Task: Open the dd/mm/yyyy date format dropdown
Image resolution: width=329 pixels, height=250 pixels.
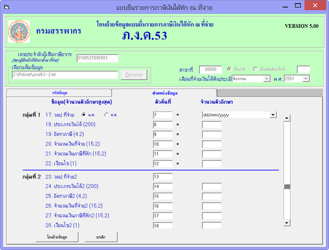Action: point(273,115)
